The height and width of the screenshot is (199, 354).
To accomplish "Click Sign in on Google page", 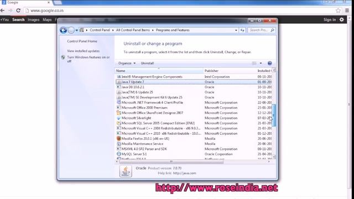I will point(330,20).
